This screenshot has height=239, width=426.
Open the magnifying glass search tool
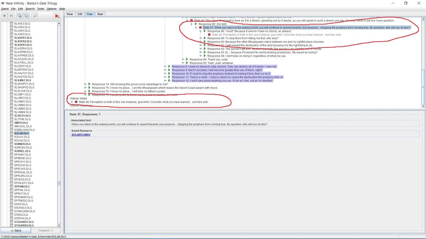35,16
